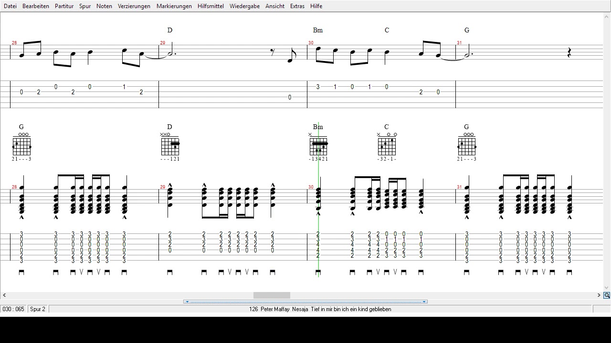
Task: Open the Verzierungen menu
Action: (x=134, y=6)
